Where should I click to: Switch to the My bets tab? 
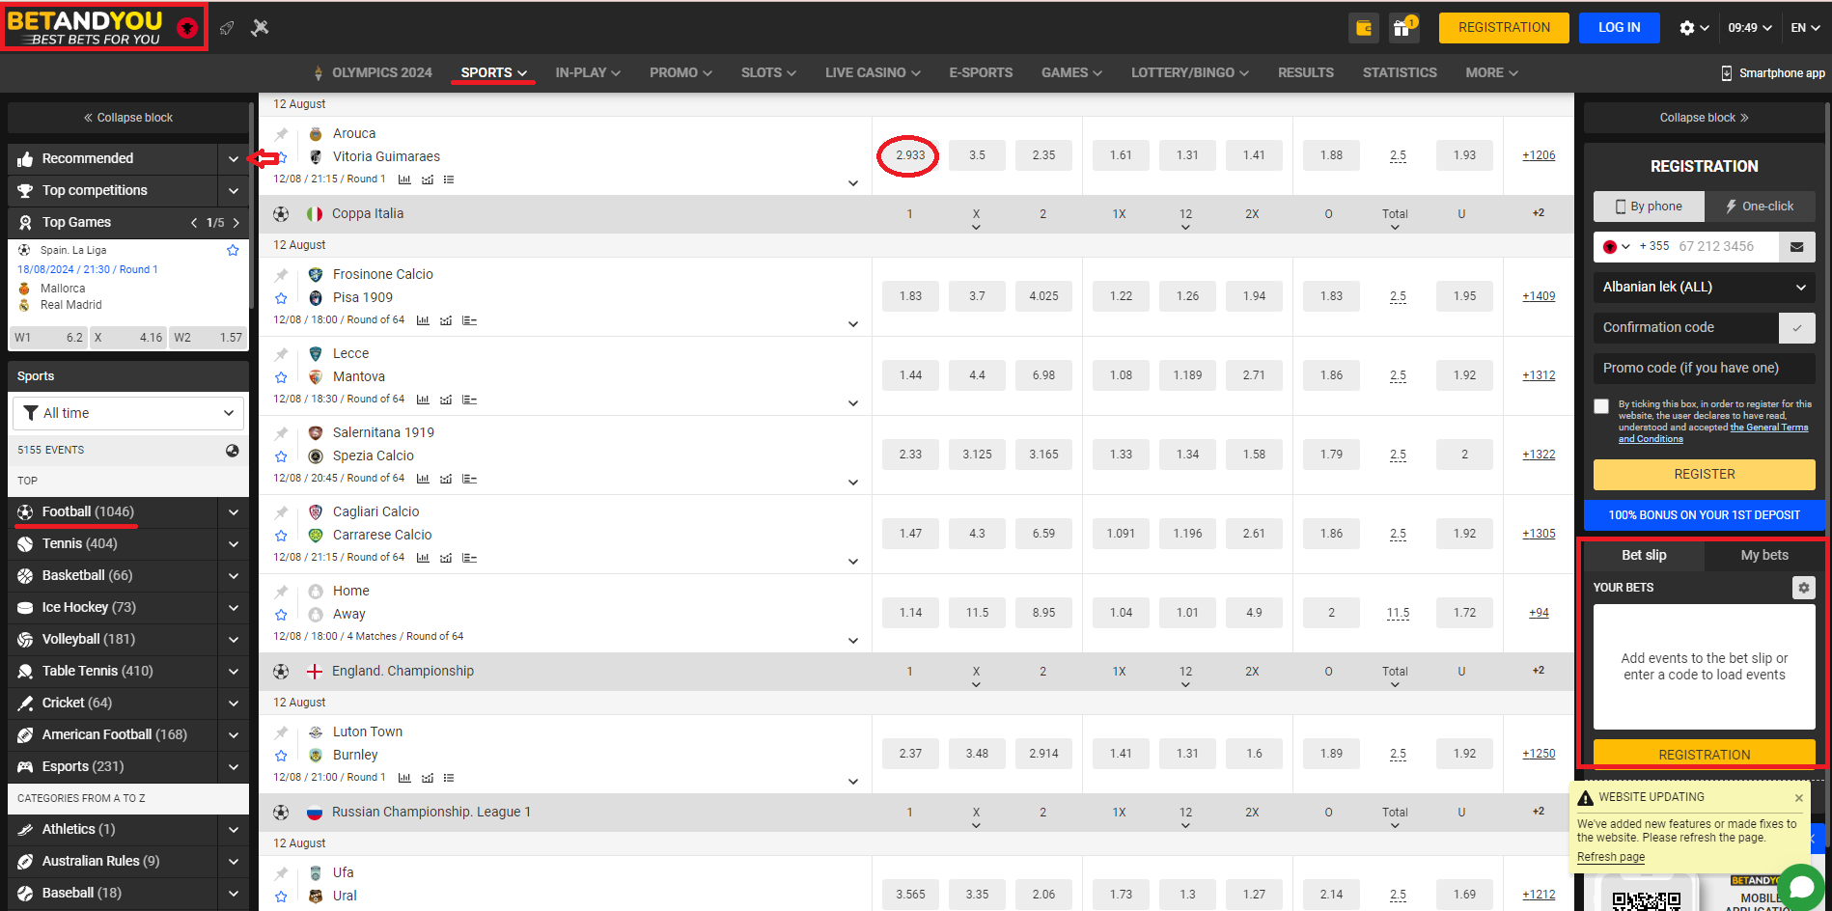coord(1763,556)
